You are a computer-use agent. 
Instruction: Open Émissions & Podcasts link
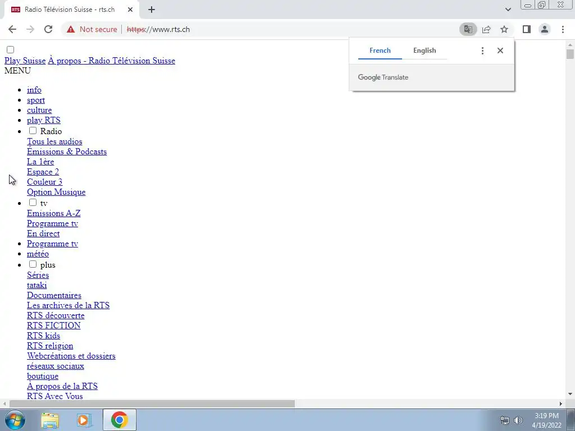[67, 152]
